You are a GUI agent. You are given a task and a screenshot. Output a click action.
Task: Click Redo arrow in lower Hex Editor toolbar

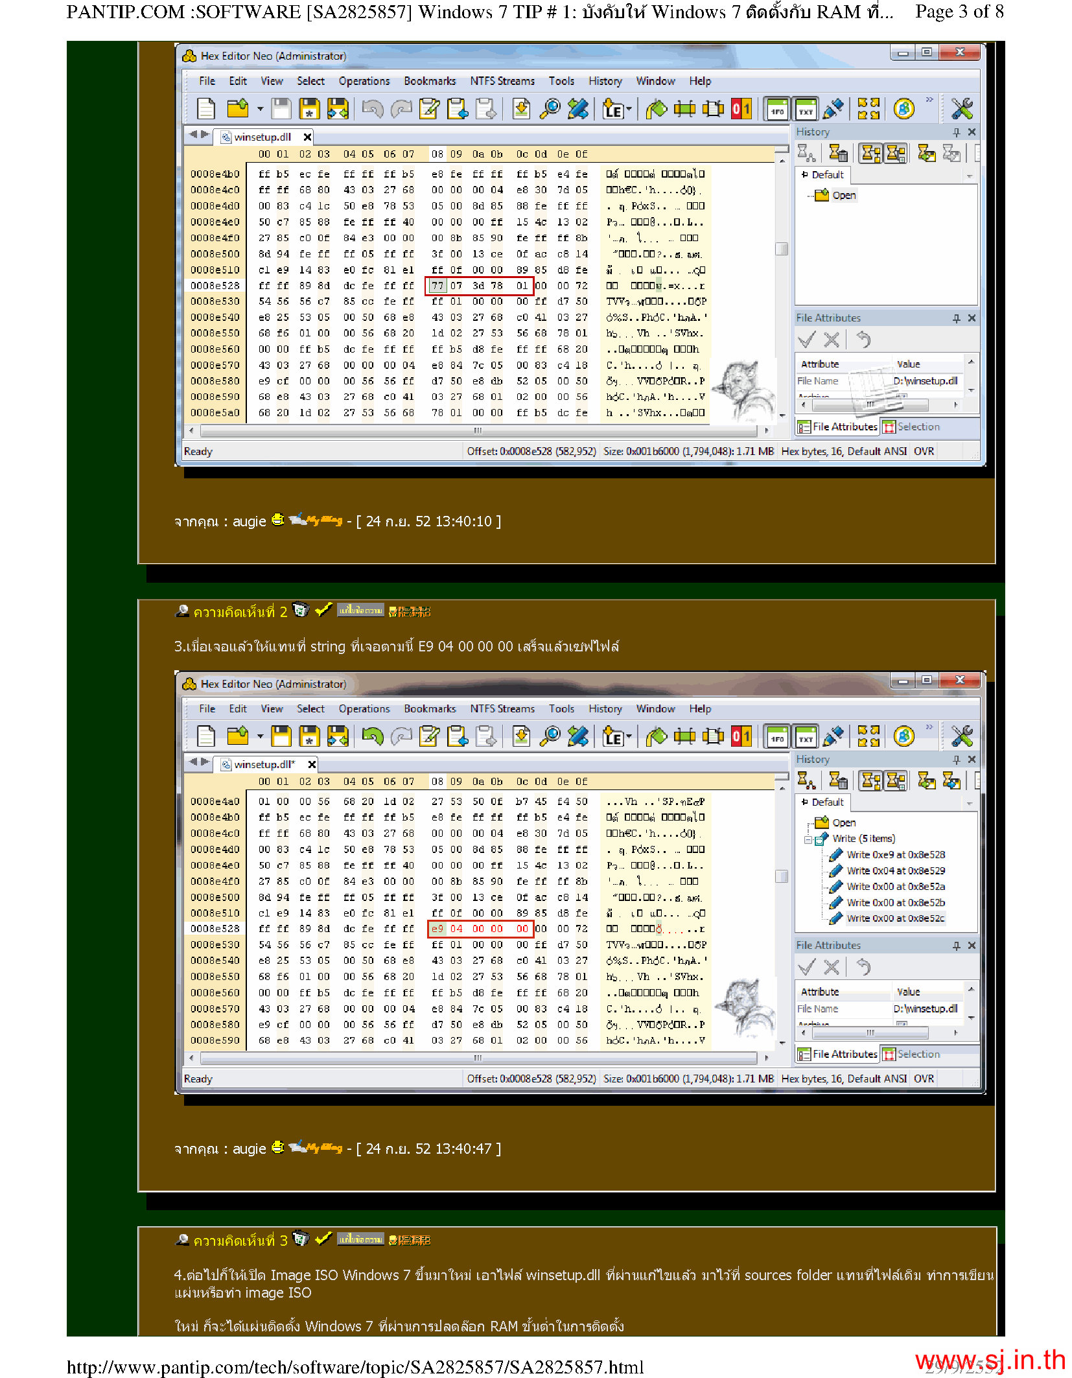pyautogui.click(x=402, y=736)
